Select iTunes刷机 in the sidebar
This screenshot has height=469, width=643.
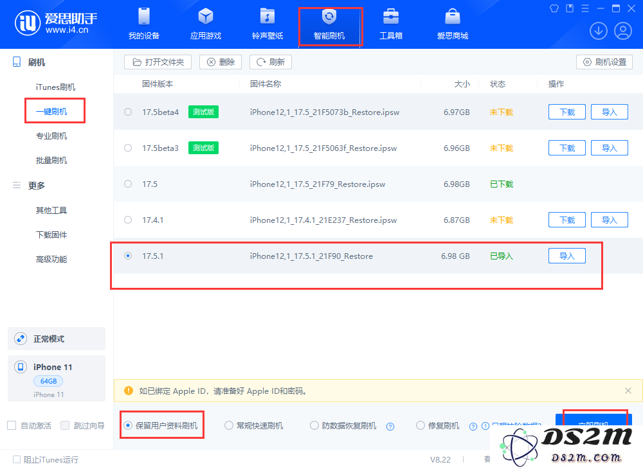coord(55,87)
